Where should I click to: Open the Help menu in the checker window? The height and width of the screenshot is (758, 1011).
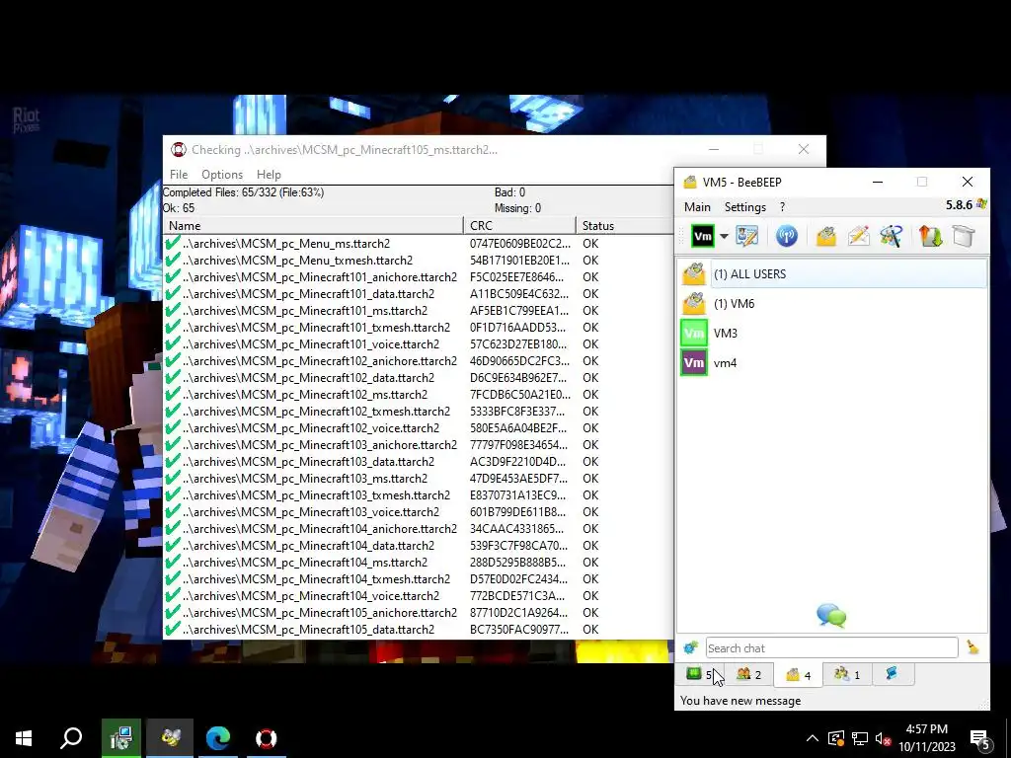269,175
